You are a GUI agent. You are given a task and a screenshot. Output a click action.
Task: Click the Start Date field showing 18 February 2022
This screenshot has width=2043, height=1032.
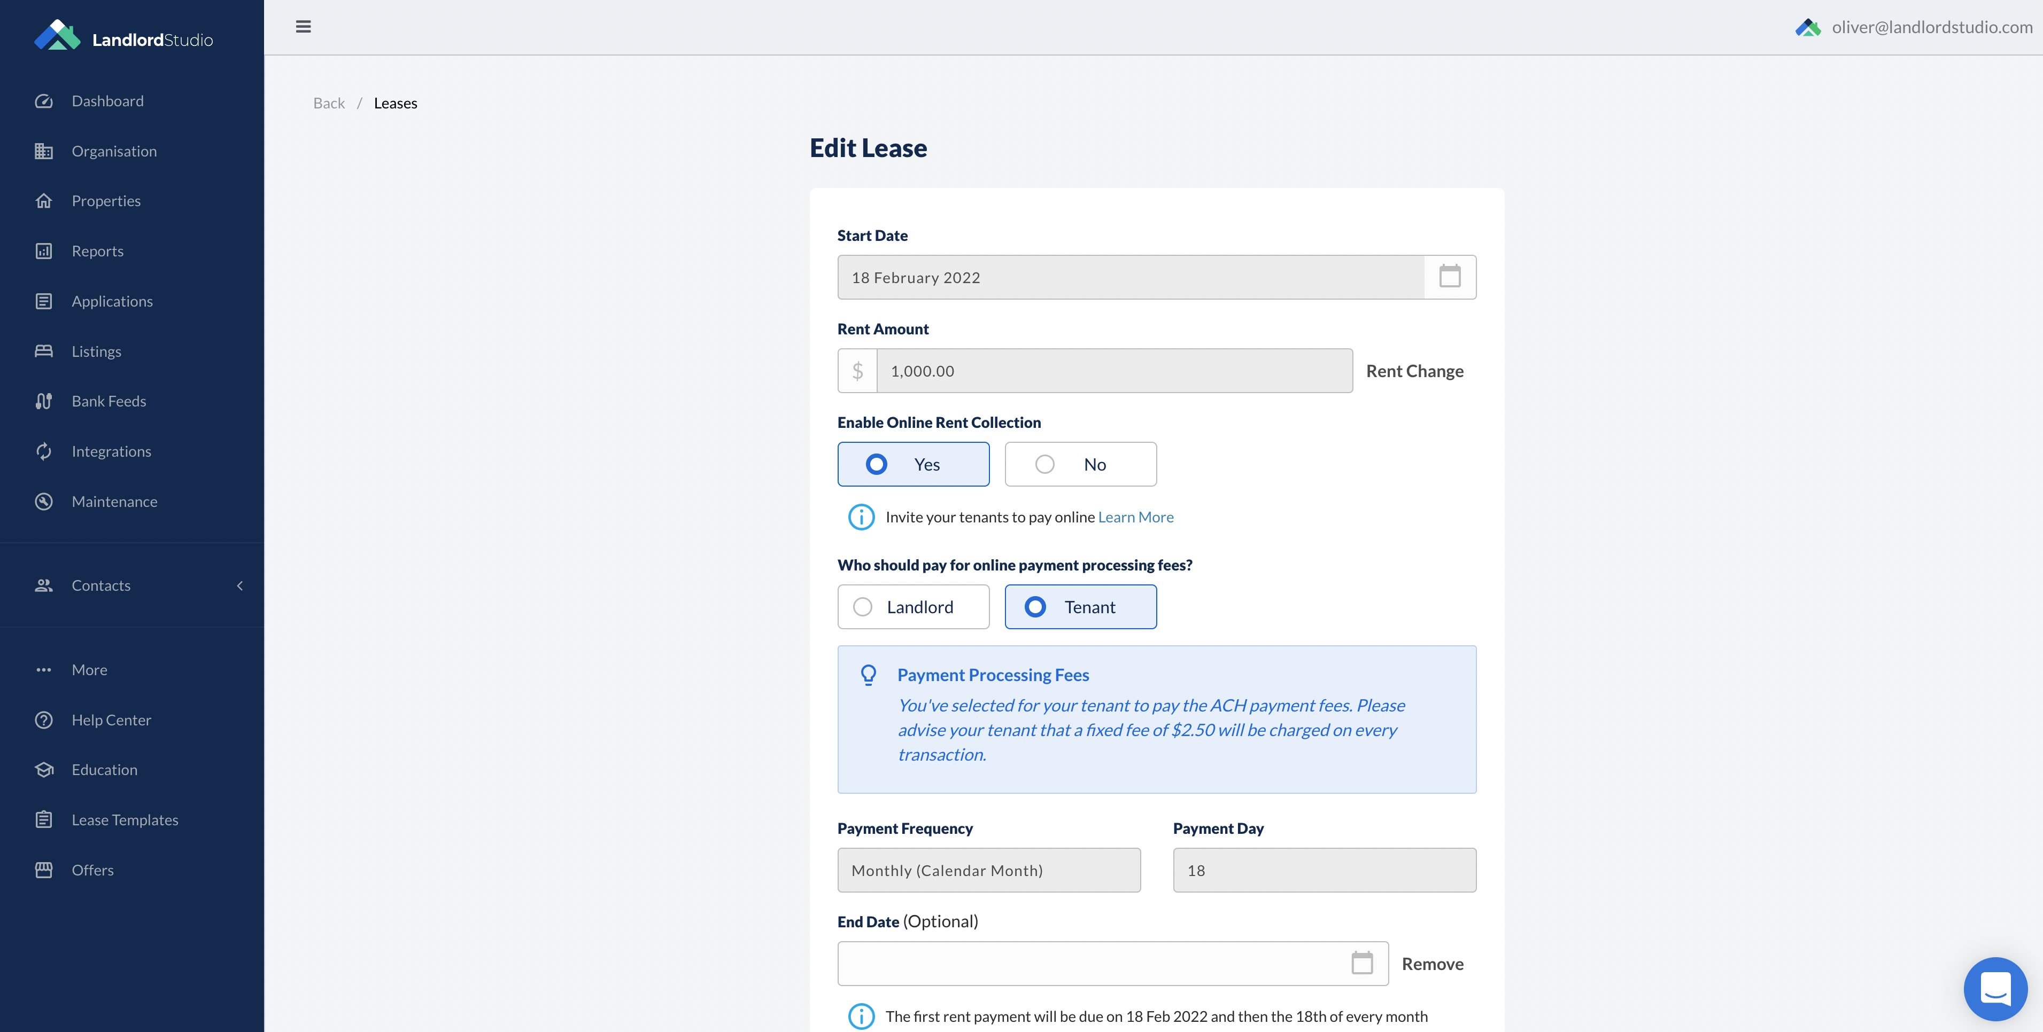click(1130, 277)
